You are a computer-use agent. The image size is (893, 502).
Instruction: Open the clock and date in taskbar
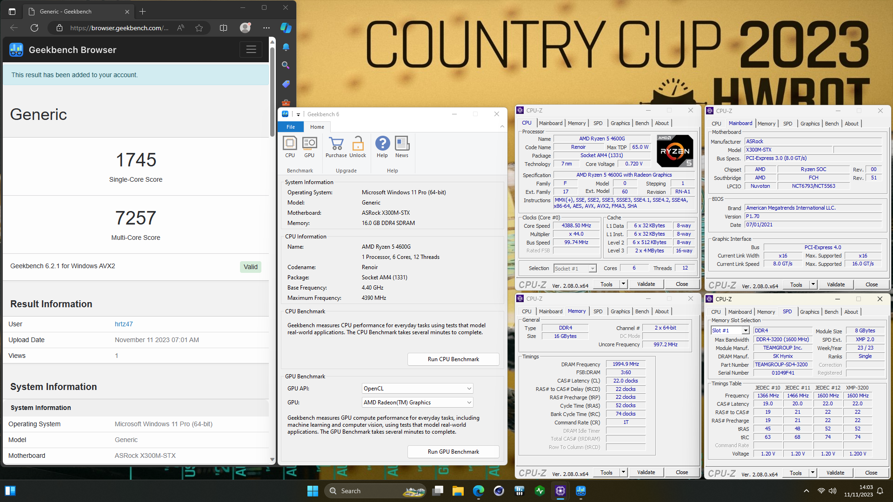point(859,491)
